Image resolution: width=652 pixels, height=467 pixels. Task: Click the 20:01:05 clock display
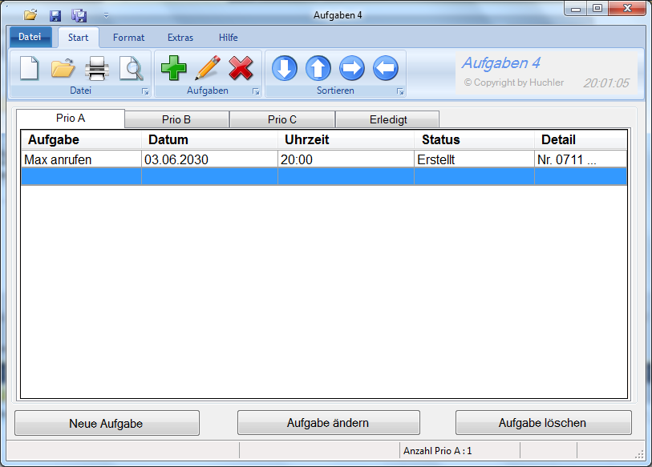tap(606, 83)
